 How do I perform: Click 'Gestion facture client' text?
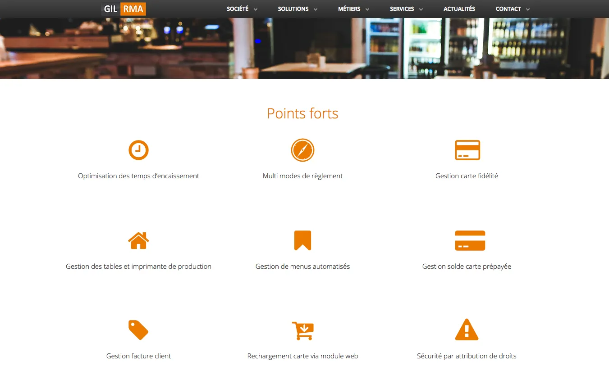click(x=138, y=356)
